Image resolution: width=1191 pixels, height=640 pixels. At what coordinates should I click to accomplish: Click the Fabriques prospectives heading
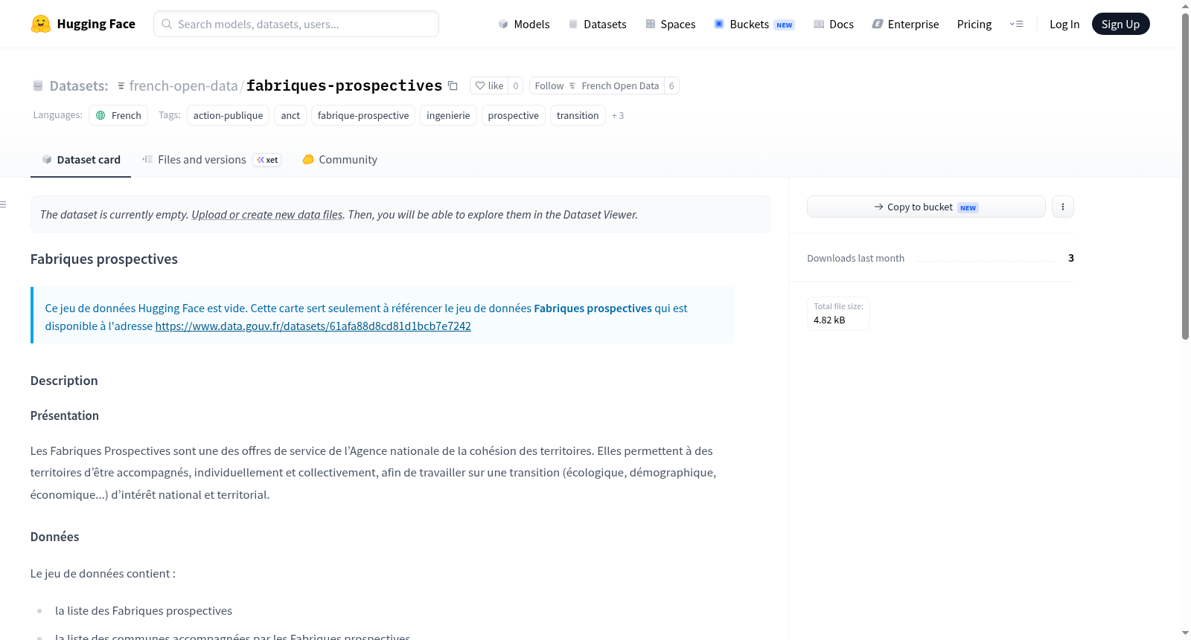point(104,259)
